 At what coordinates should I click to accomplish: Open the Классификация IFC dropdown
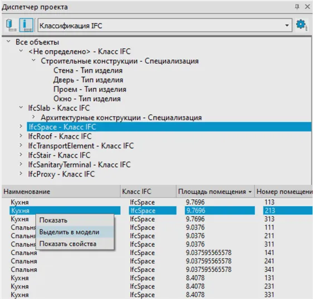(x=165, y=26)
